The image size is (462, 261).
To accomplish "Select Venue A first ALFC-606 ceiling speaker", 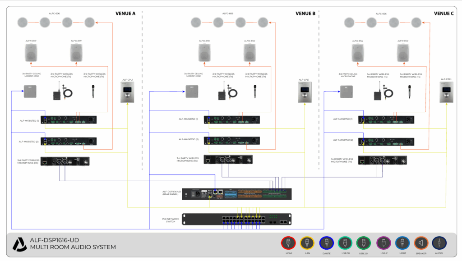I will click(x=23, y=23).
